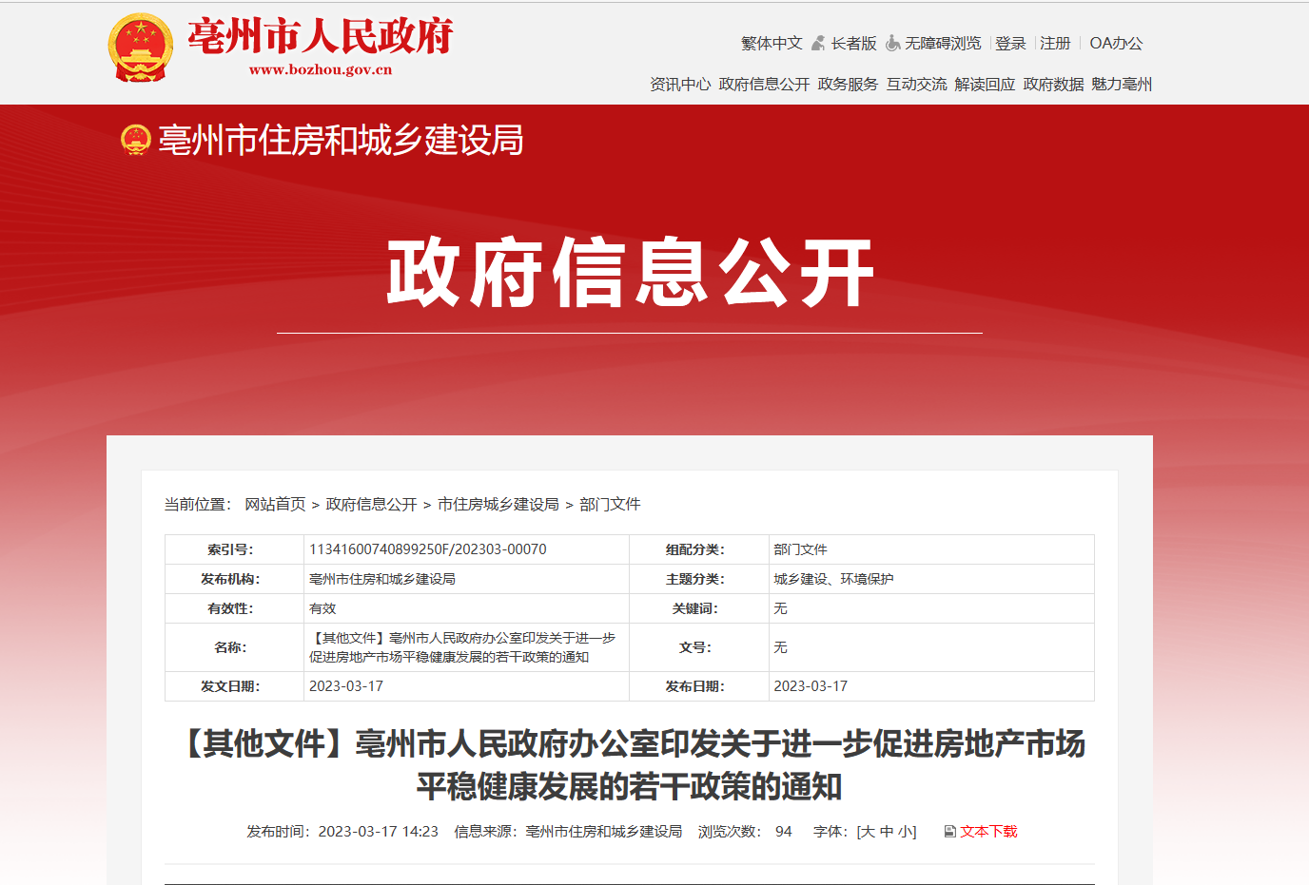This screenshot has width=1309, height=885.
Task: Click the national emblem logo in header
Action: point(141,48)
